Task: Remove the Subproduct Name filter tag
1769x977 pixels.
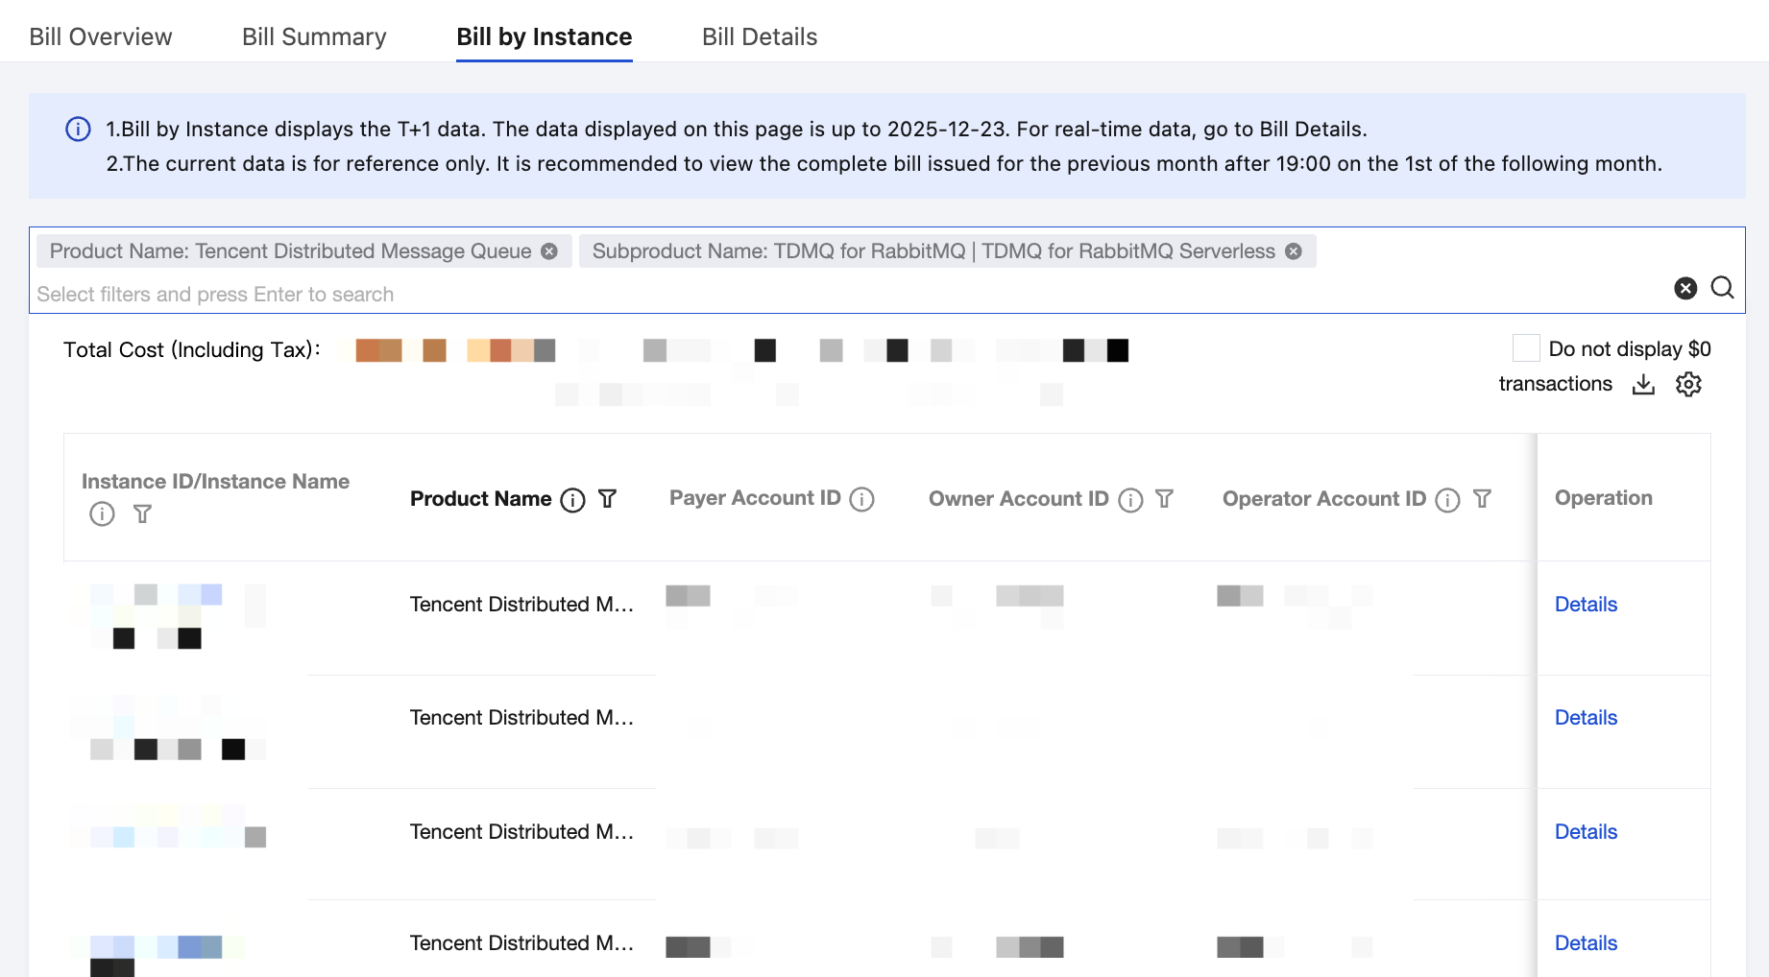Action: (x=1294, y=251)
